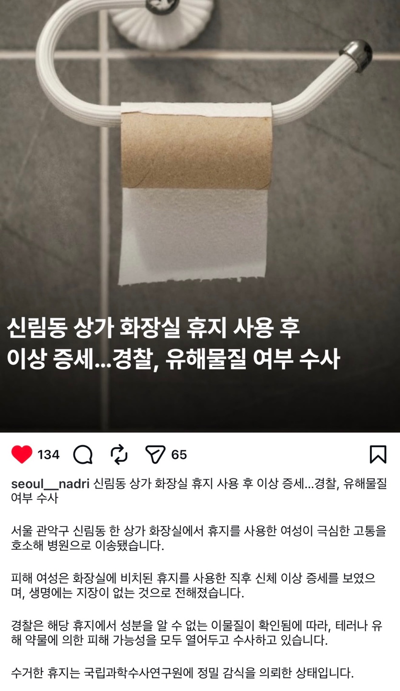
Task: Open the comment speech bubble icon
Action: [x=83, y=454]
